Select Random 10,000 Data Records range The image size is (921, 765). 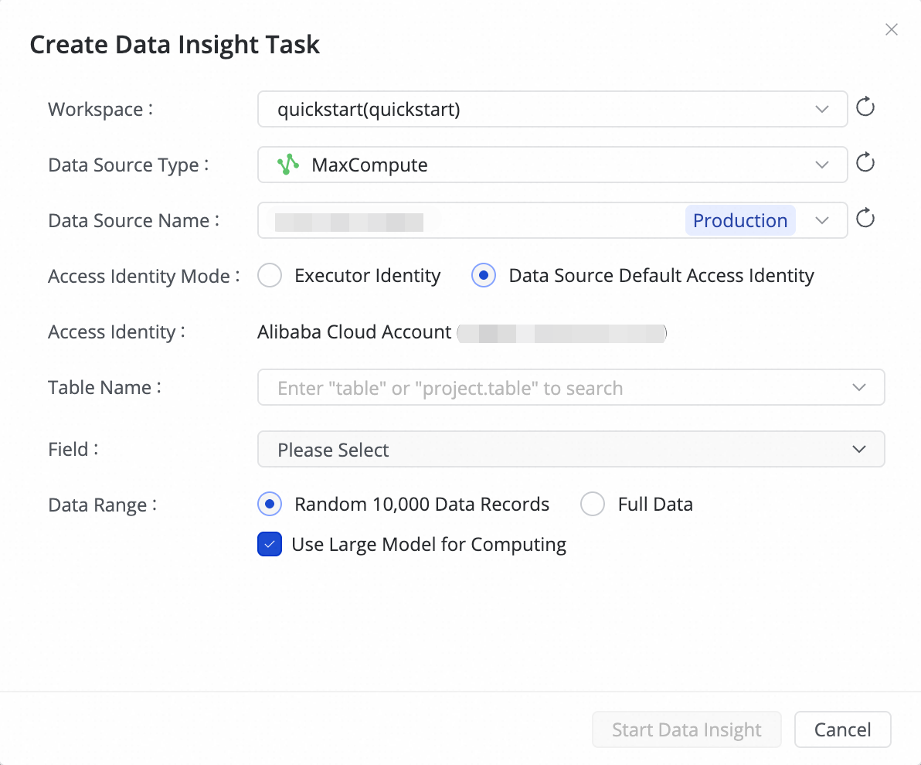click(x=270, y=505)
